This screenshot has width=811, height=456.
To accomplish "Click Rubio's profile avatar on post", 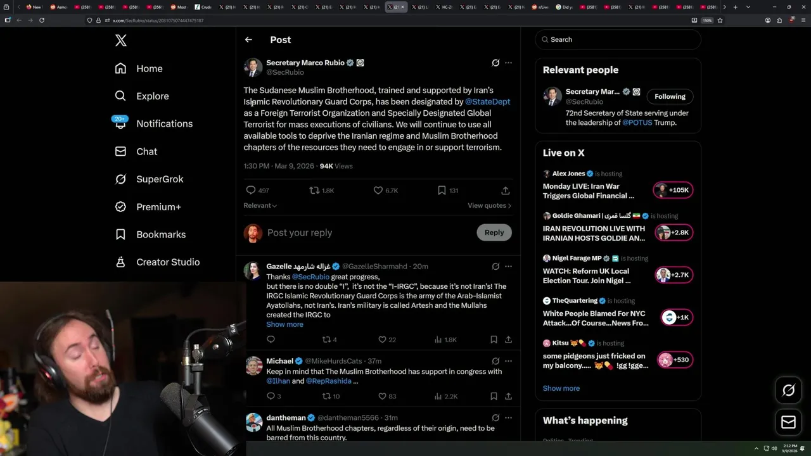I will [x=253, y=67].
